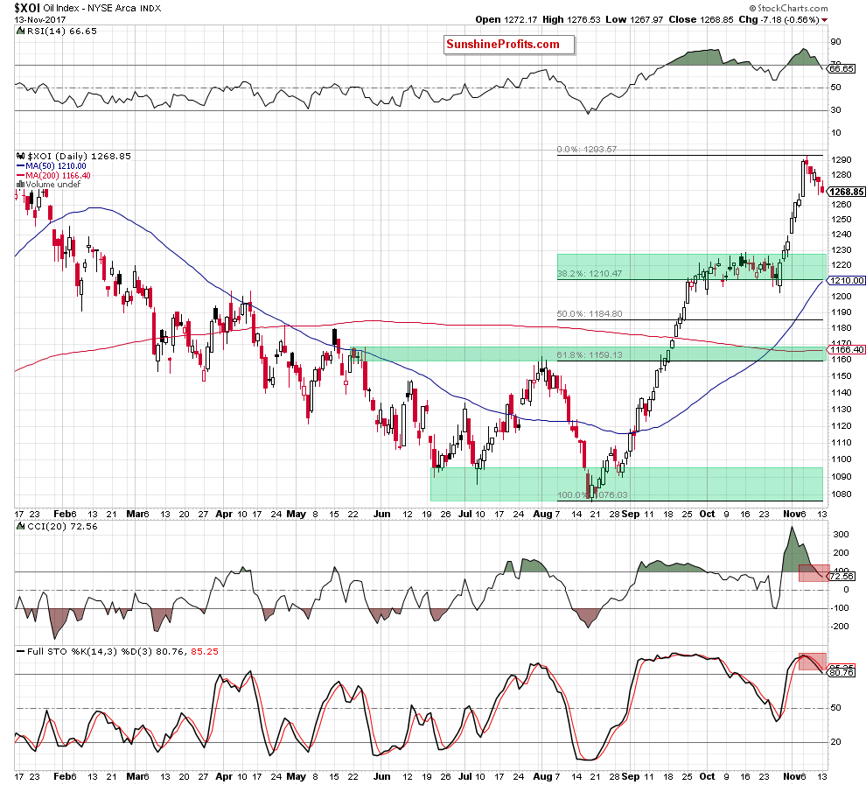Click the 0.0%: 1293.57 Fibonacci label

point(587,149)
